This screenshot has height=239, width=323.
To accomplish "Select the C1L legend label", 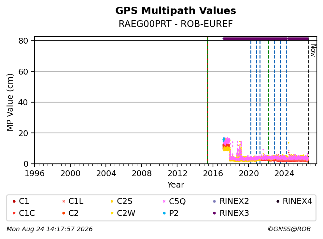I will [76, 201].
